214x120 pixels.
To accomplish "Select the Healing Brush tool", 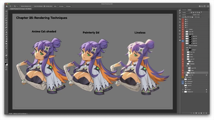I will click(x=6, y=28).
